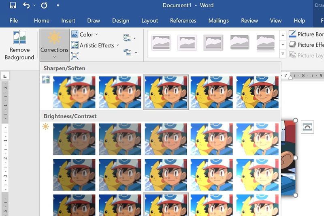Click the Save icon in title bar

(x=13, y=5)
